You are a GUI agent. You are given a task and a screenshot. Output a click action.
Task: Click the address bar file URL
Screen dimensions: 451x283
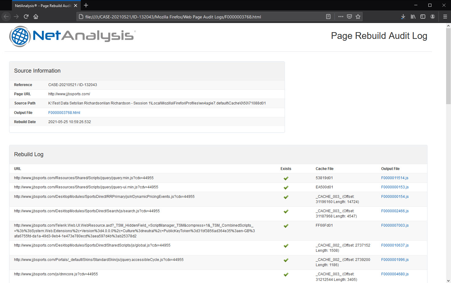point(173,17)
